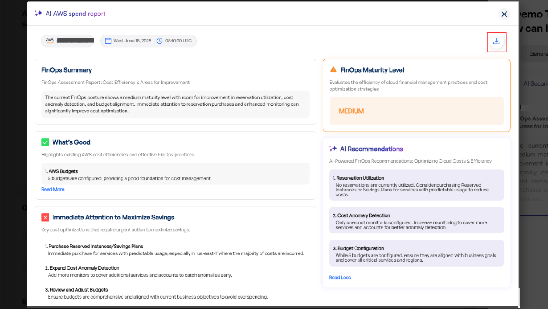The image size is (548, 309).
Task: Click the clock icon beside 08:10:20 UTC
Action: coord(160,41)
